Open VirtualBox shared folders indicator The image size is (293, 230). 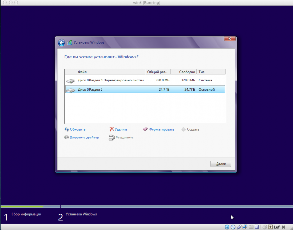(251, 227)
